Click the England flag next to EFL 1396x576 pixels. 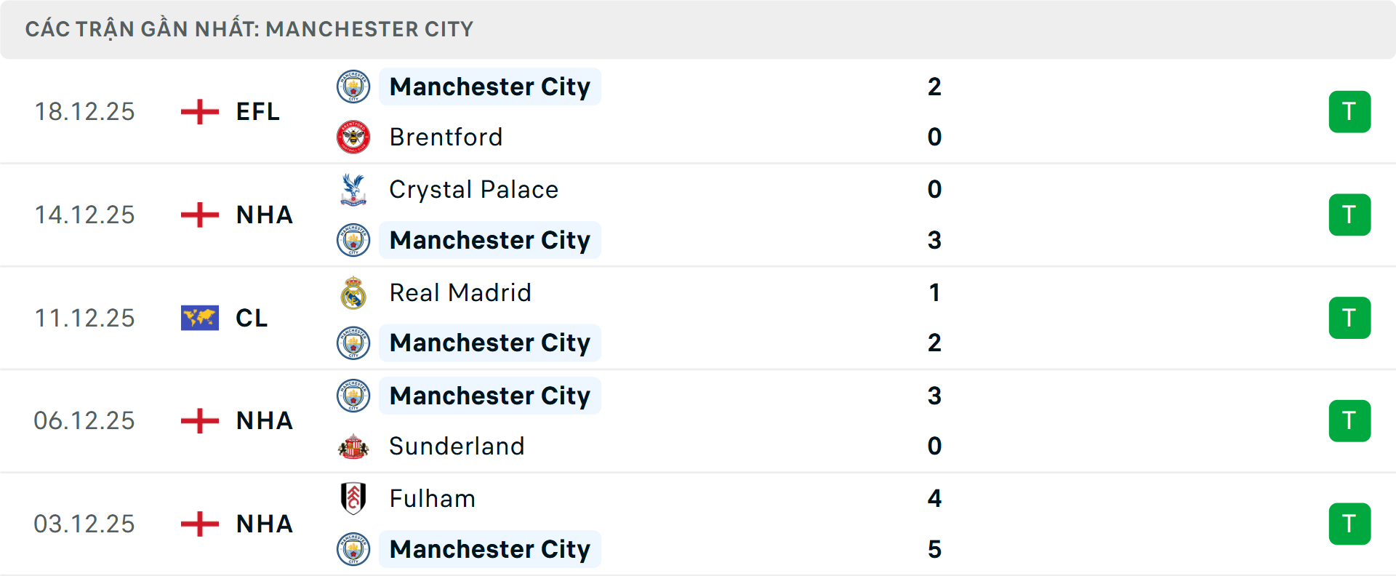(199, 111)
